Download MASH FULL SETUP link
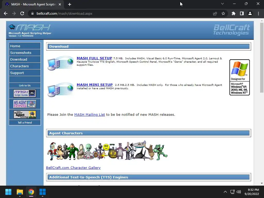 [x=94, y=58]
